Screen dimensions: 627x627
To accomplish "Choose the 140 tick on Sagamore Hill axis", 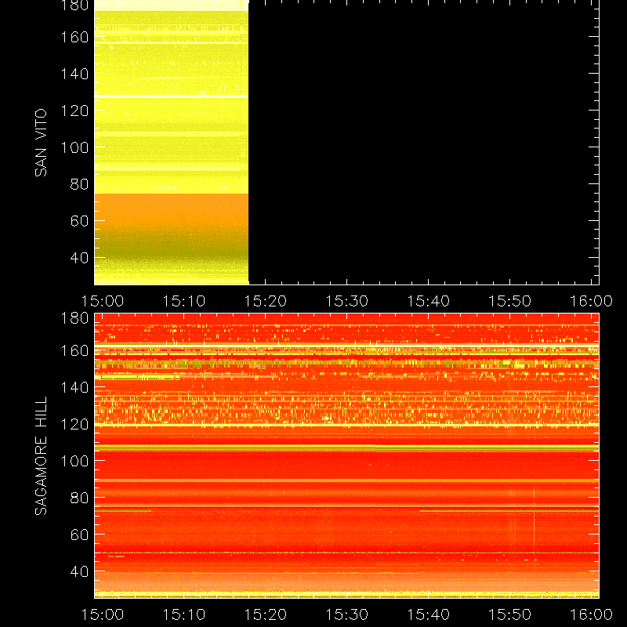I will (74, 387).
